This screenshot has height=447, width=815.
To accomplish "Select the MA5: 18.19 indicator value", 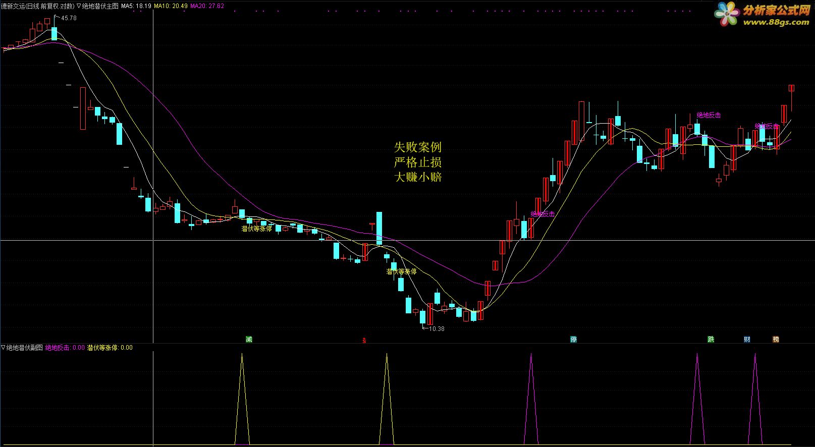I will coord(136,6).
